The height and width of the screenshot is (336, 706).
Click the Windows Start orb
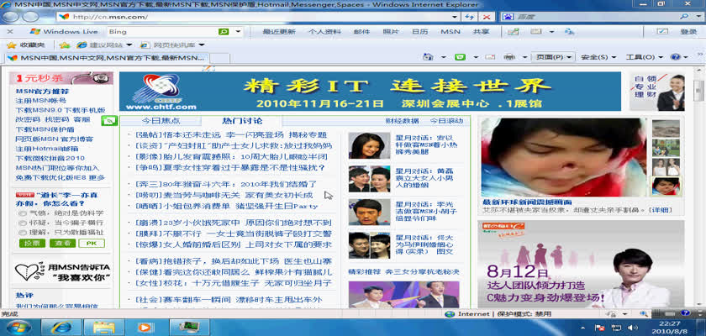(x=18, y=327)
